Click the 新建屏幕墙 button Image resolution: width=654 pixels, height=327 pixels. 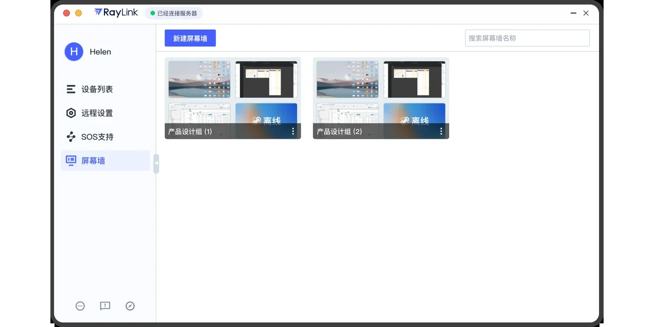coord(190,38)
